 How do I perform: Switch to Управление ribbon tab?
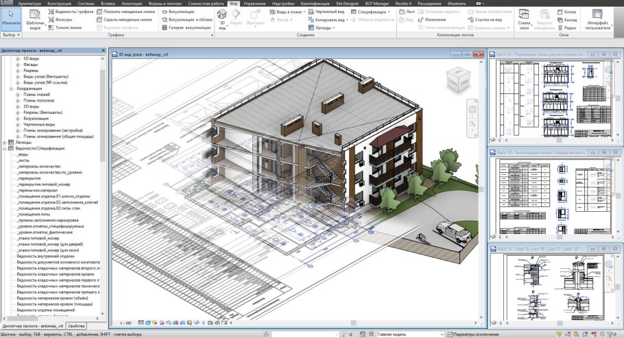pos(254,3)
